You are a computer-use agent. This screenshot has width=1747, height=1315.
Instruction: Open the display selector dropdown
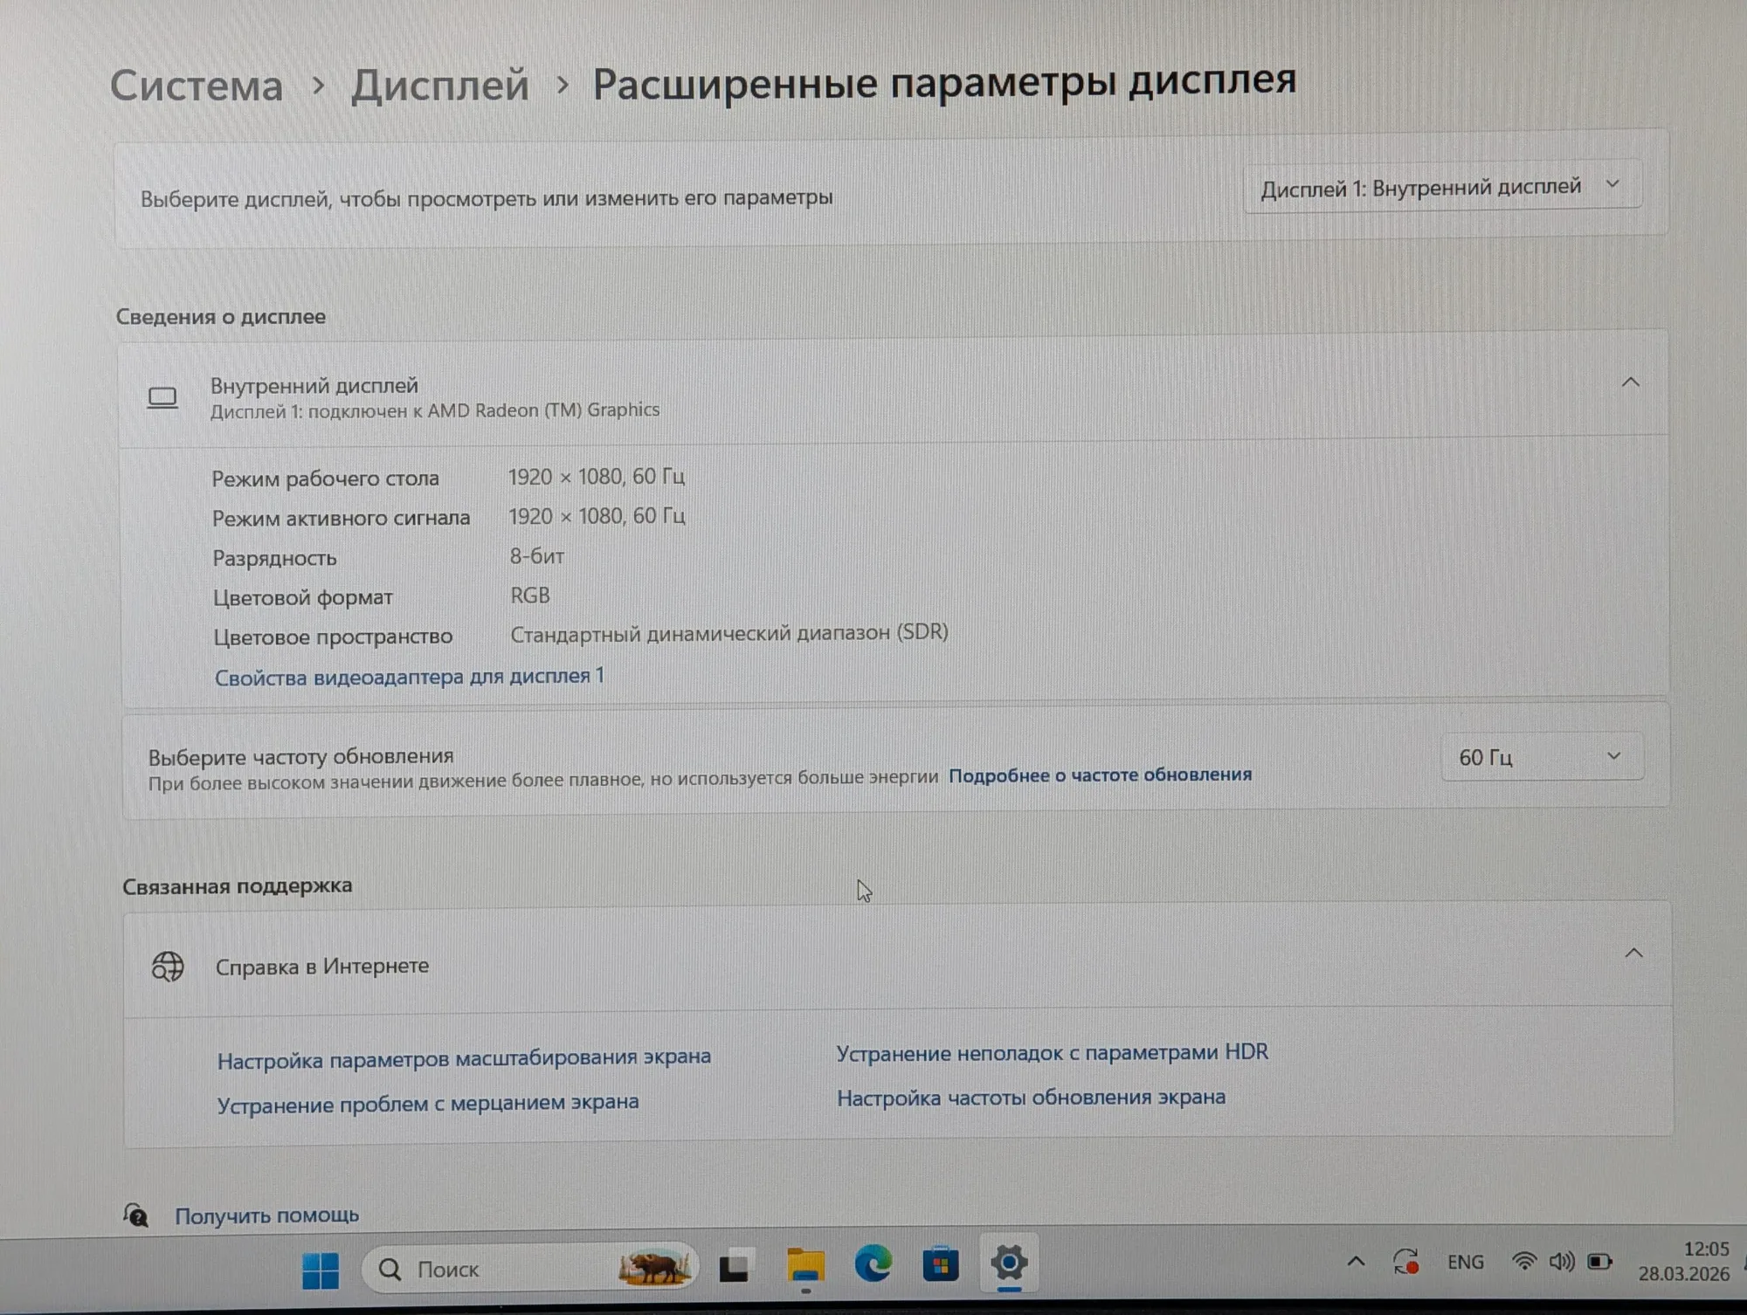1441,187
